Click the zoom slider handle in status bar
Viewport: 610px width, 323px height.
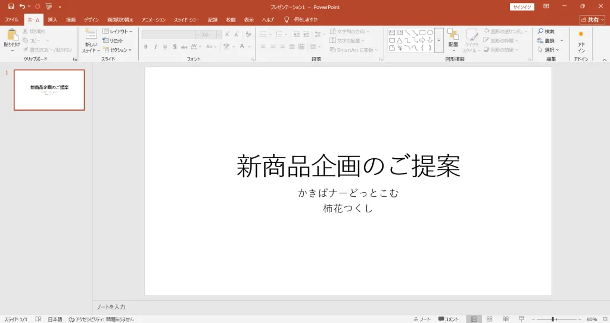click(x=553, y=319)
